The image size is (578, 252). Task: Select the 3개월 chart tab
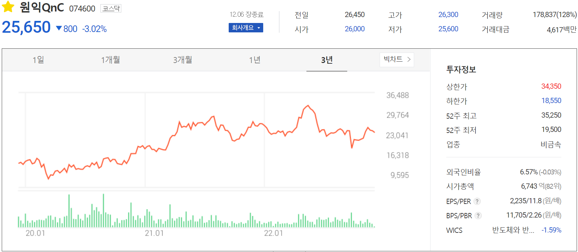point(183,60)
